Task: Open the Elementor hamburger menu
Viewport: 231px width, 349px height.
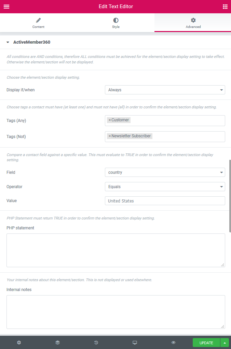Action: pyautogui.click(x=6, y=6)
